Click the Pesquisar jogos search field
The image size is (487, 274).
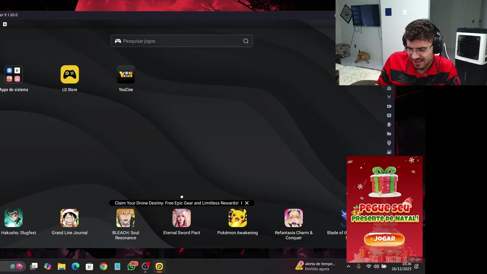click(182, 41)
